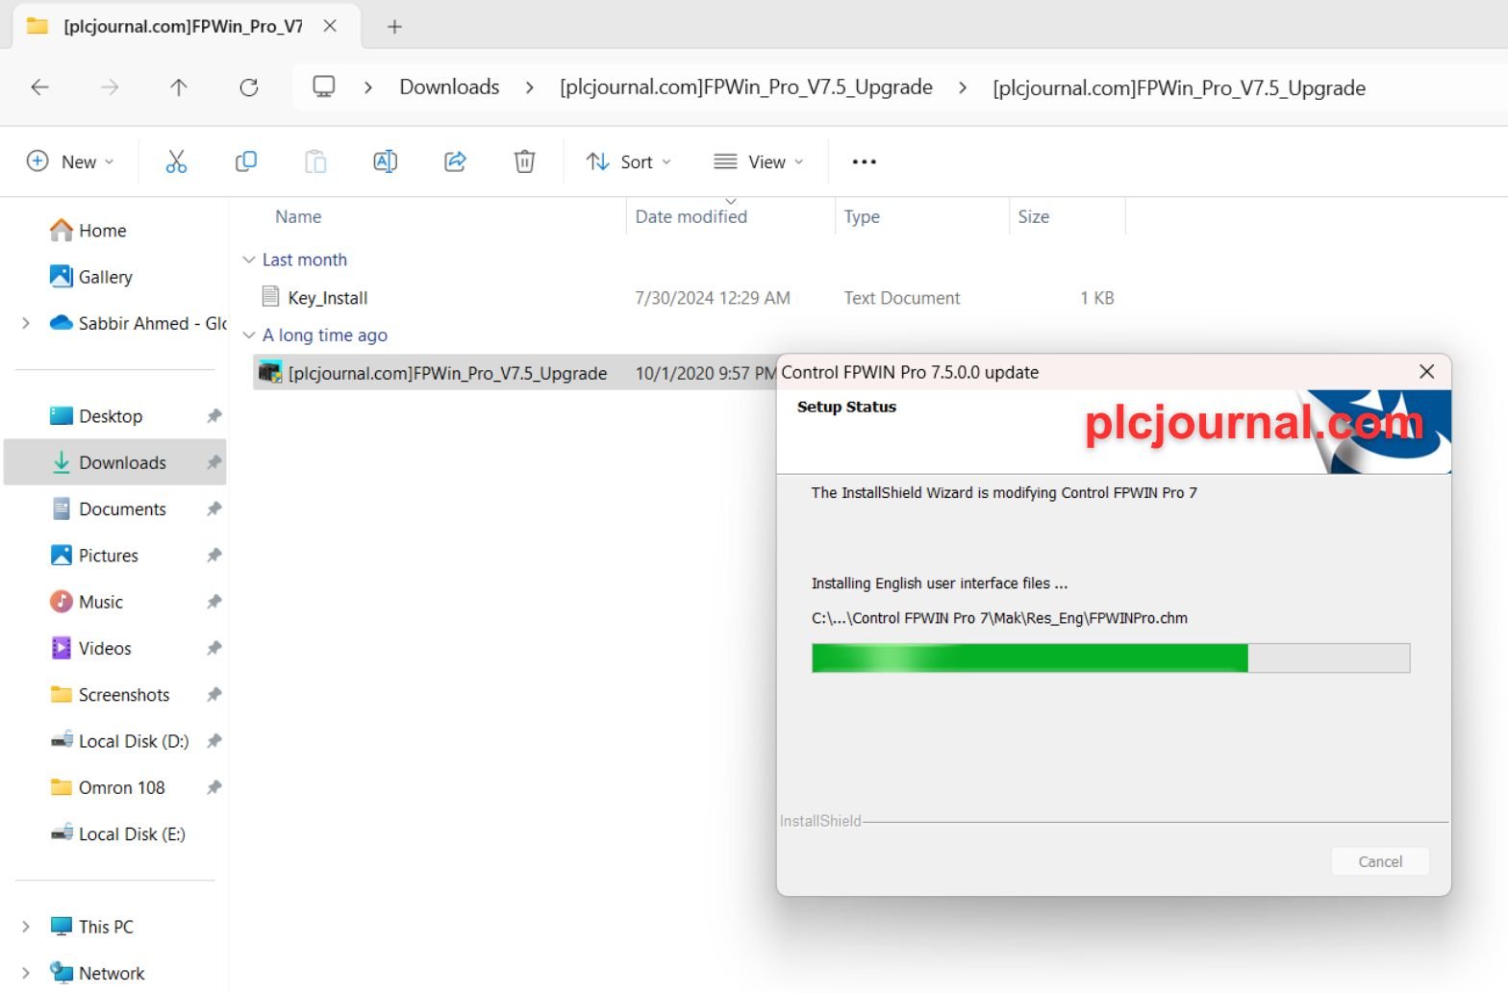1508x993 pixels.
Task: Open Gallery in the navigation pane
Action: point(91,277)
